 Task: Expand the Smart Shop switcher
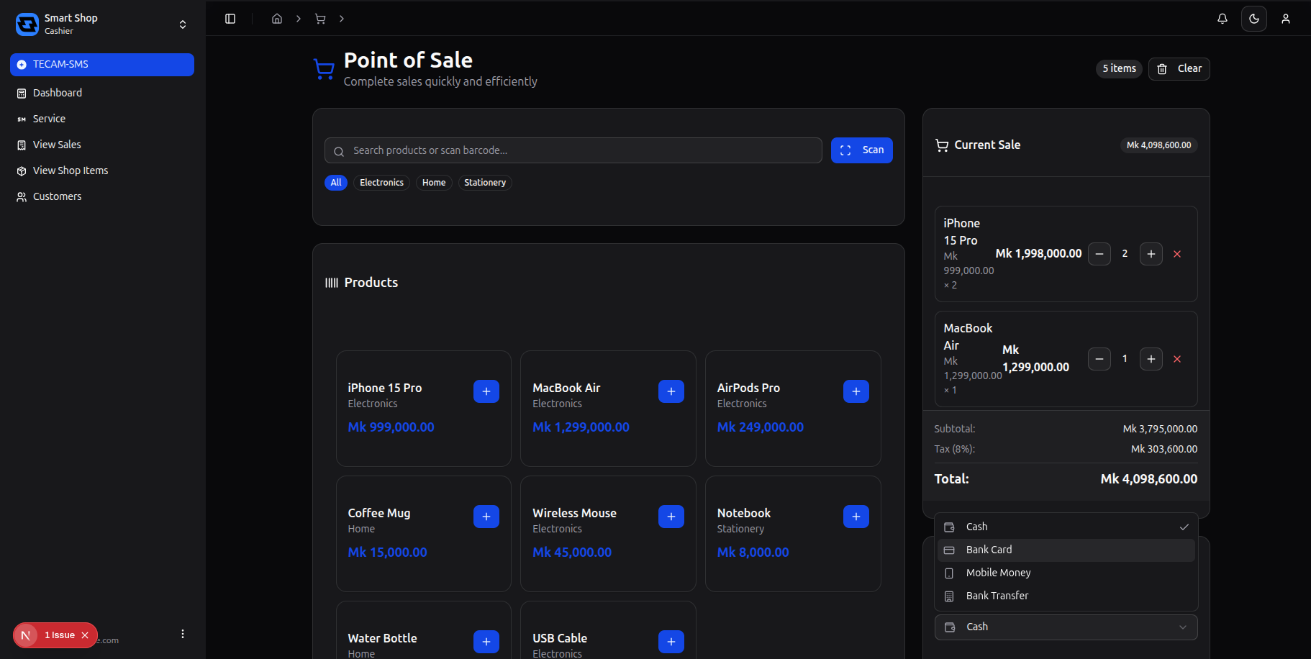(183, 24)
